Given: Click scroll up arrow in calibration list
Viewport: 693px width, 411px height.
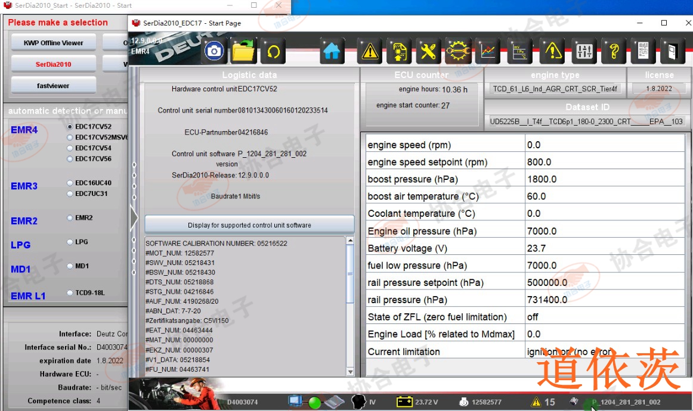Looking at the screenshot, I should point(350,241).
